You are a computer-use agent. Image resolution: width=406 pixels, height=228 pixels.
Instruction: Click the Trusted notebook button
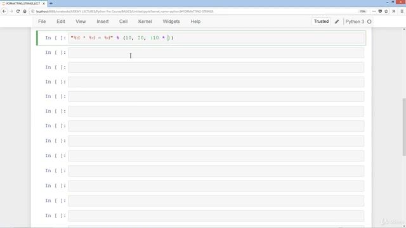pos(321,22)
